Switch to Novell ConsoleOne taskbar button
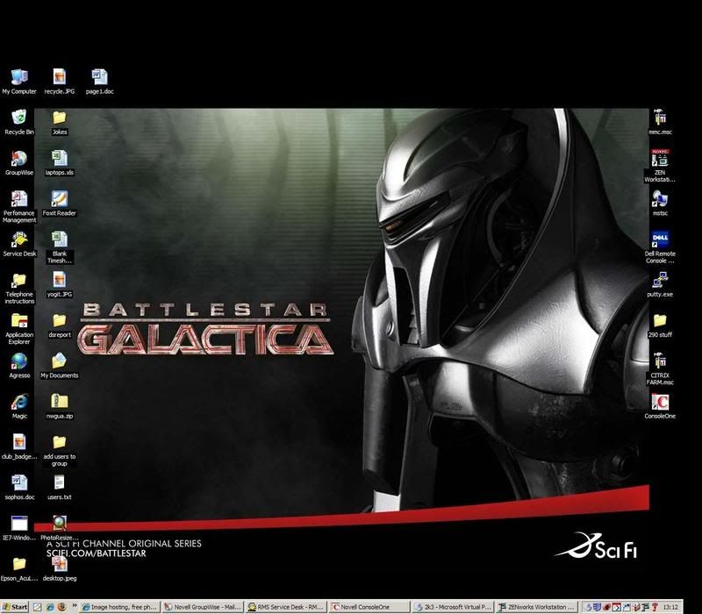Viewport: 702px width, 614px height. coord(369,607)
